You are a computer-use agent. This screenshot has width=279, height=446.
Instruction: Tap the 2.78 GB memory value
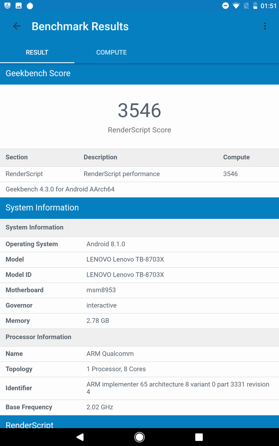[x=98, y=321]
